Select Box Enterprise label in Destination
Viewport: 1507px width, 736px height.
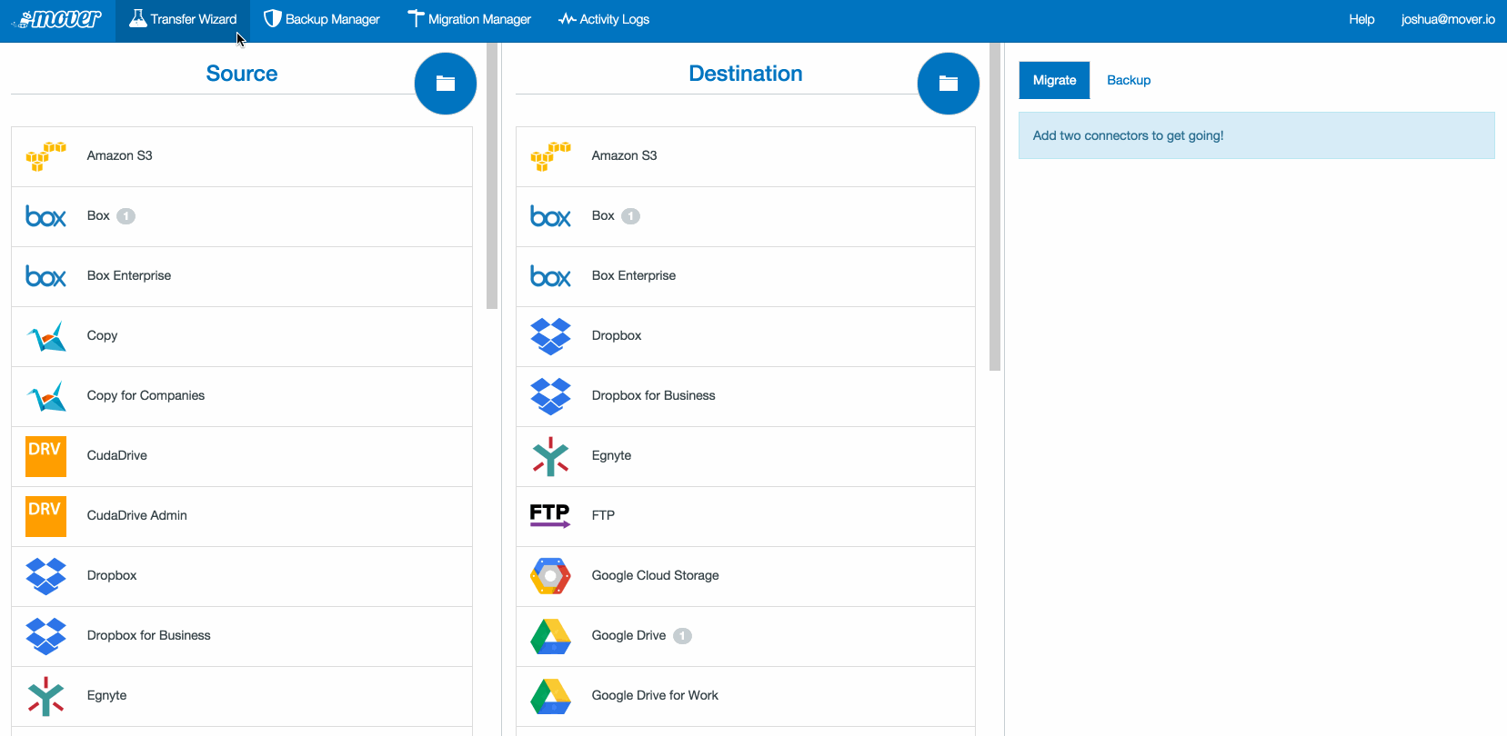pyautogui.click(x=634, y=275)
